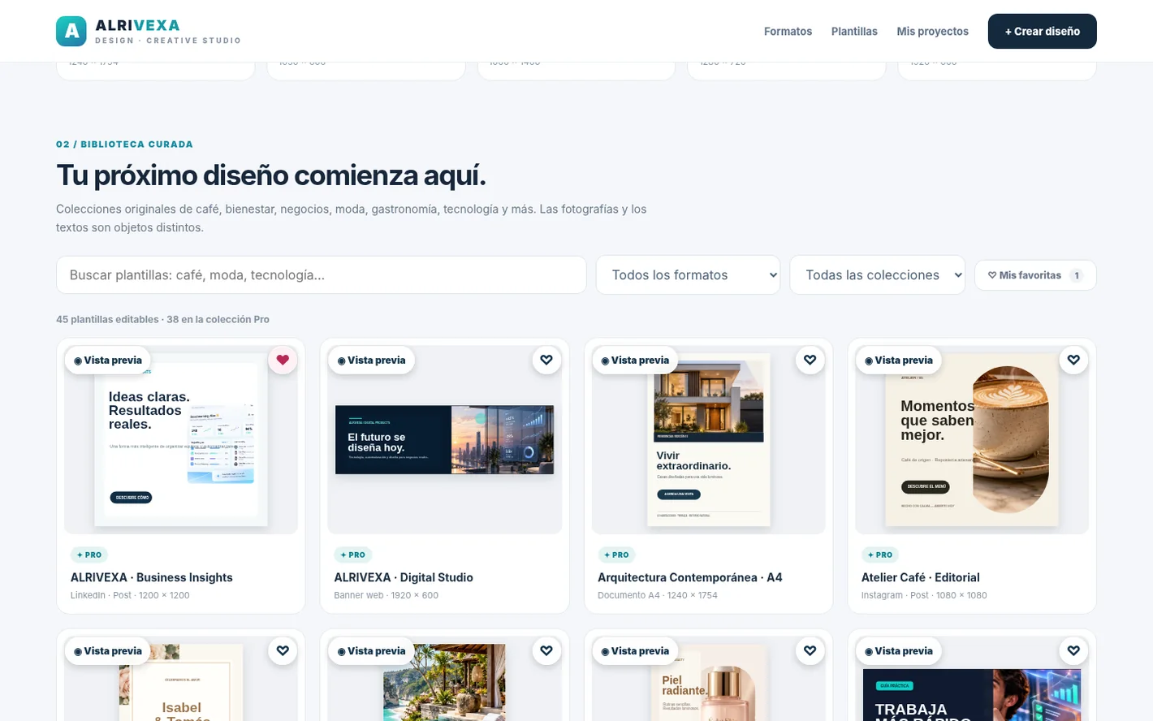
Task: Show Mis favoritas filter
Action: tap(1035, 275)
